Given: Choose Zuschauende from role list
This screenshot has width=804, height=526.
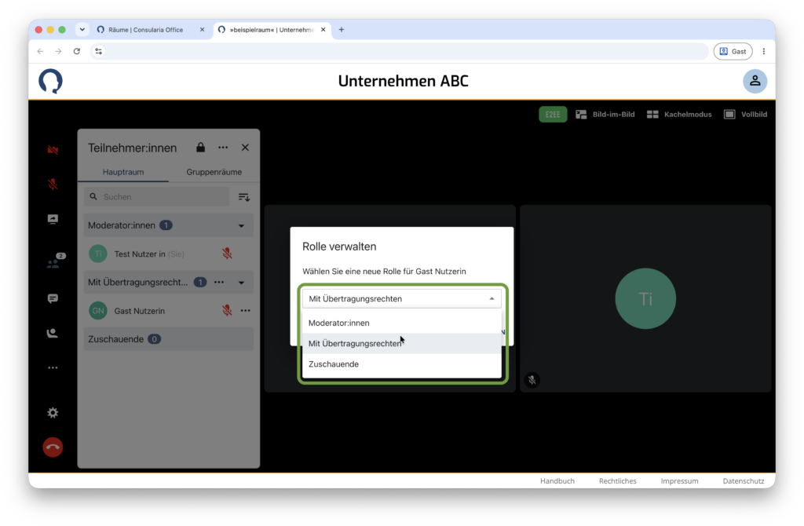Looking at the screenshot, I should point(401,364).
